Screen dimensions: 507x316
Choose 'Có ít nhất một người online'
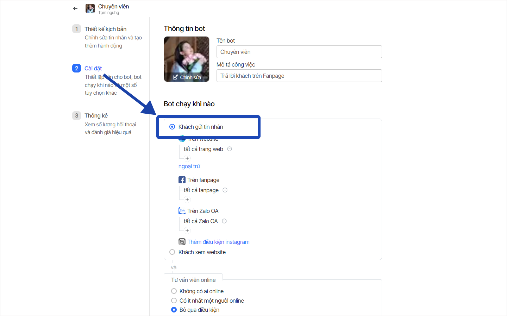(x=174, y=301)
